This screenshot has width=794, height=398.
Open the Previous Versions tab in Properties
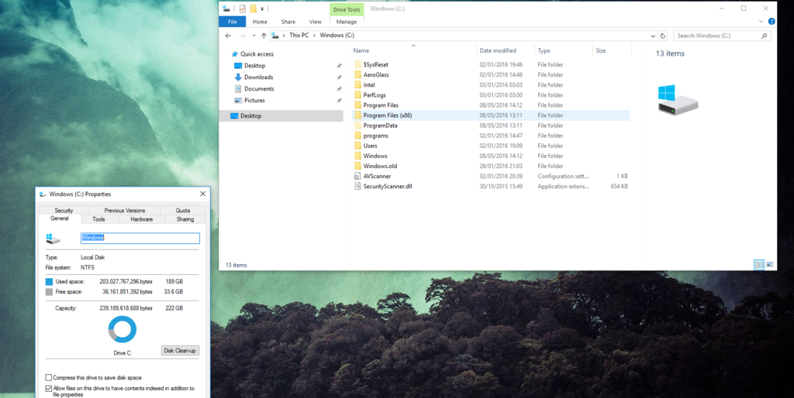125,211
